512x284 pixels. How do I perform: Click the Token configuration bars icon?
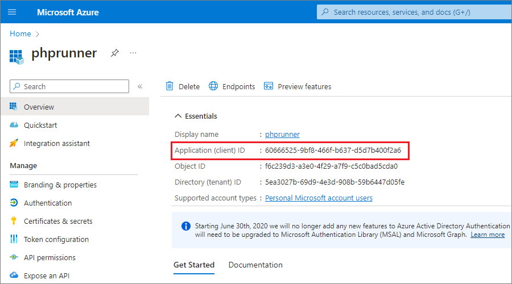point(14,239)
